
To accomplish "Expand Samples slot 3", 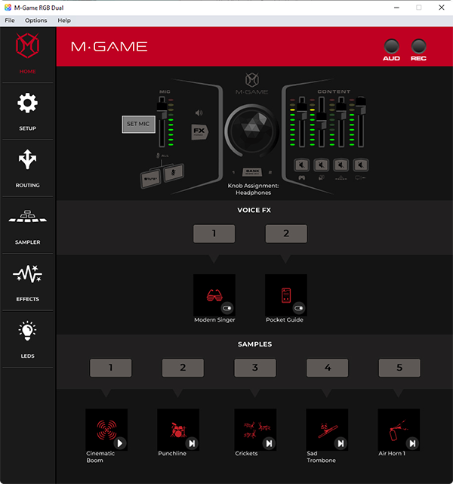I will click(x=254, y=368).
